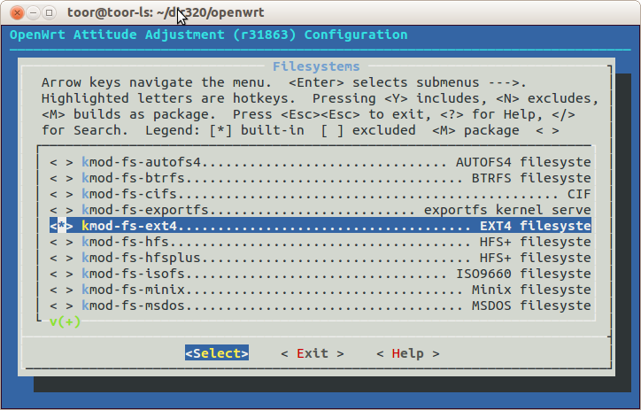
Task: Click the highlighted kmod-fs-ext4 entry name
Action: [x=129, y=226]
